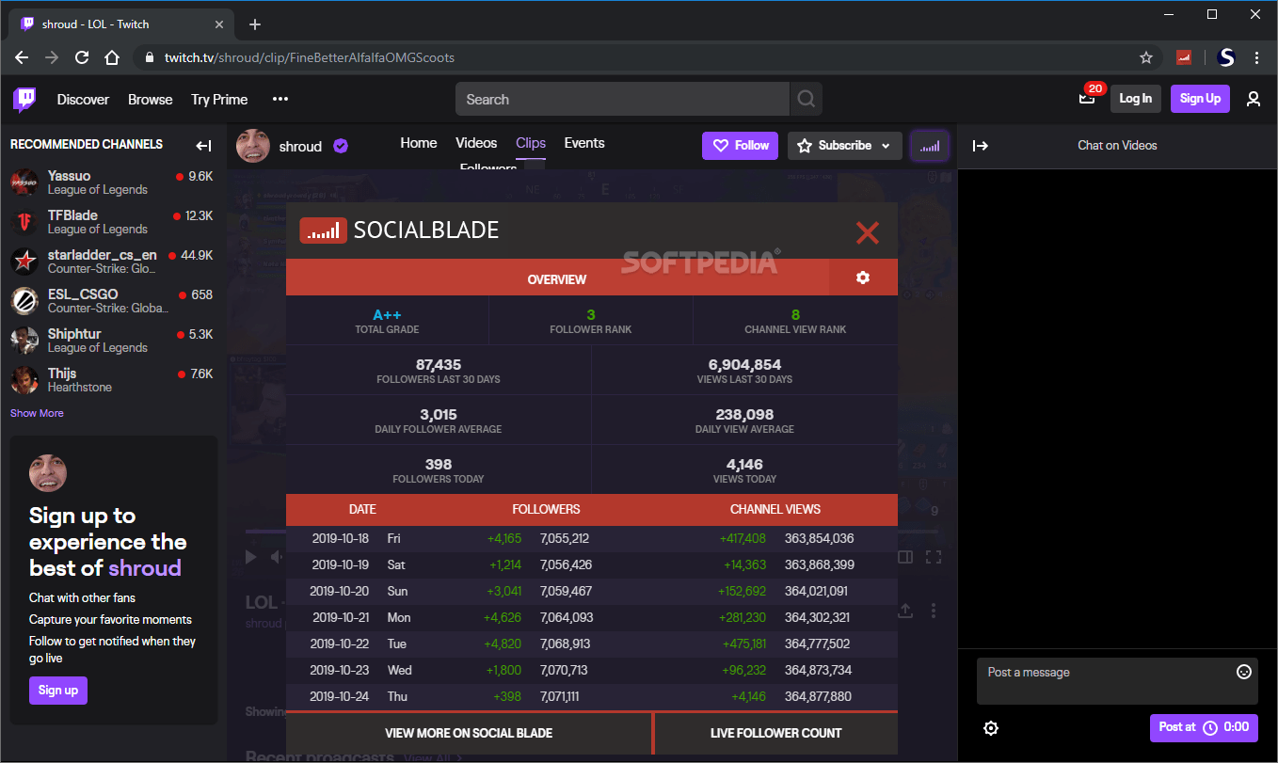Image resolution: width=1278 pixels, height=763 pixels.
Task: Open the clip's more options menu
Action: pyautogui.click(x=934, y=611)
